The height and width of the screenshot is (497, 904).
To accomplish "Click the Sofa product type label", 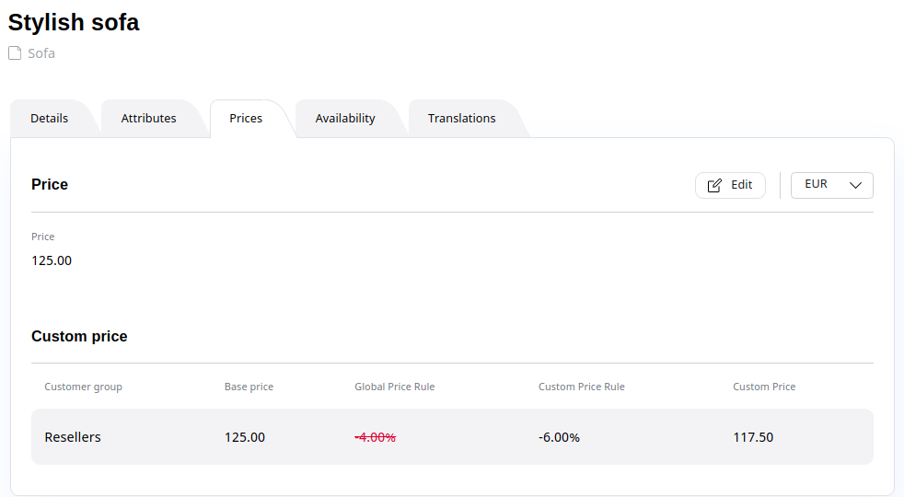I will (x=41, y=53).
